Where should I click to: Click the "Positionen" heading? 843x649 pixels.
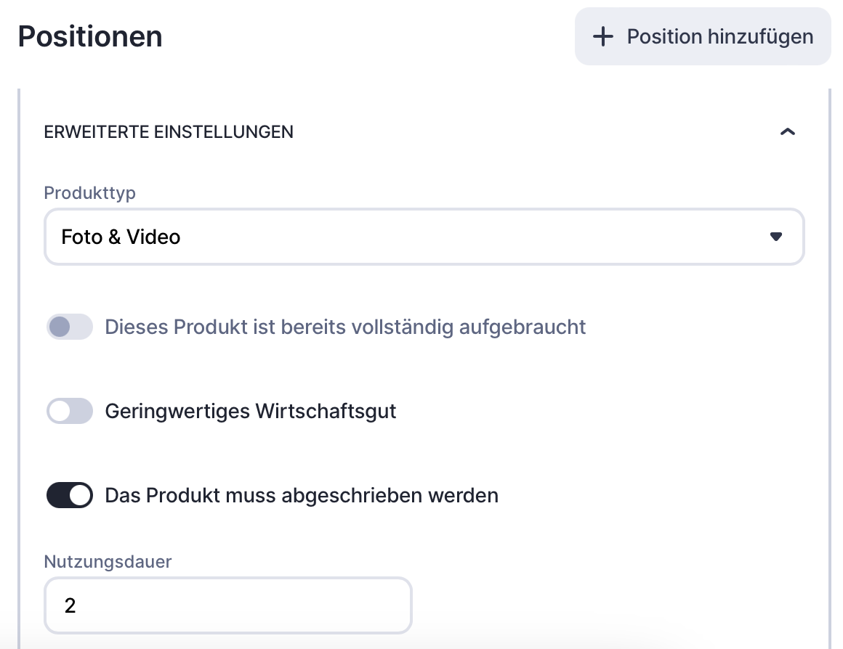(x=90, y=36)
